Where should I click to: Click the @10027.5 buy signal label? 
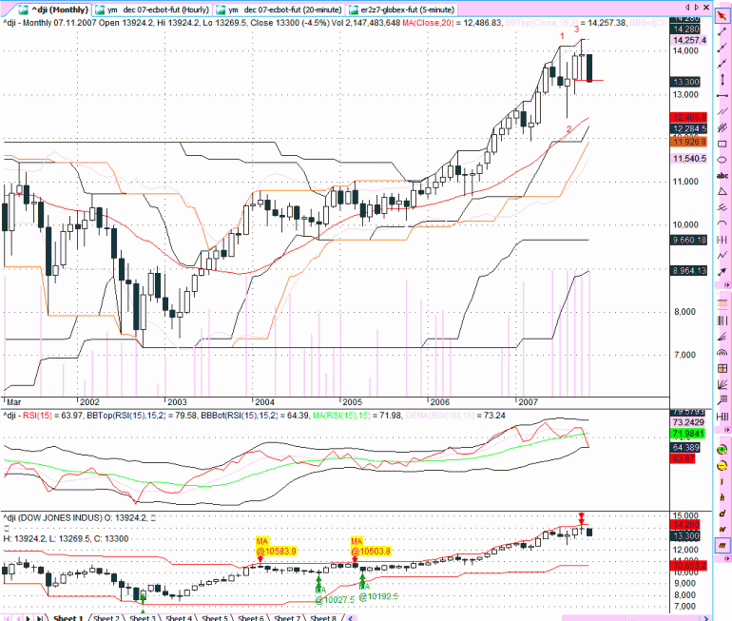pyautogui.click(x=335, y=599)
